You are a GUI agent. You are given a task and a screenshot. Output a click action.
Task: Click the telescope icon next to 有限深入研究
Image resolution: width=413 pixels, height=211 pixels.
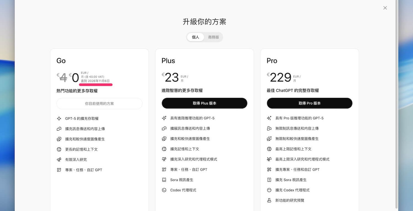(59, 160)
